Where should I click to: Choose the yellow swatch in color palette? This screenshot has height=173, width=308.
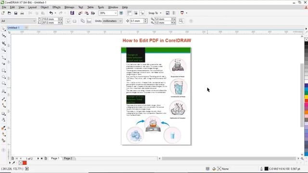(306, 97)
